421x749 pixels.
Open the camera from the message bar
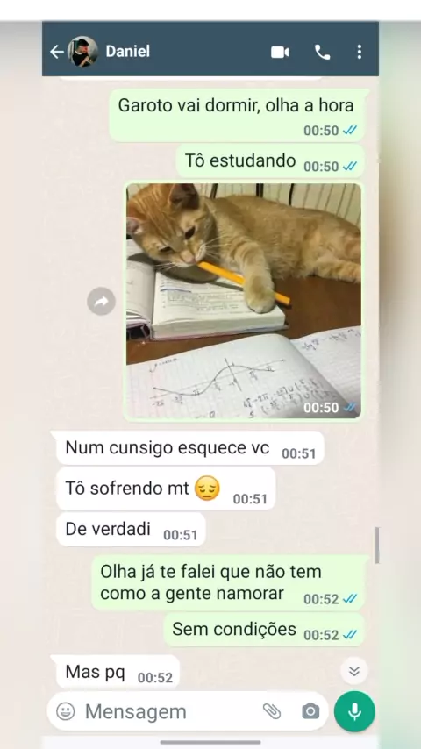click(310, 711)
